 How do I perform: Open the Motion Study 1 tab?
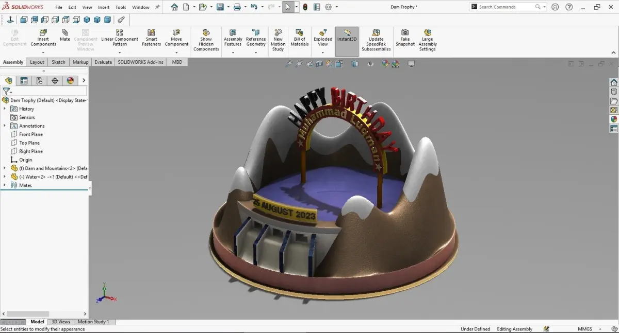93,322
